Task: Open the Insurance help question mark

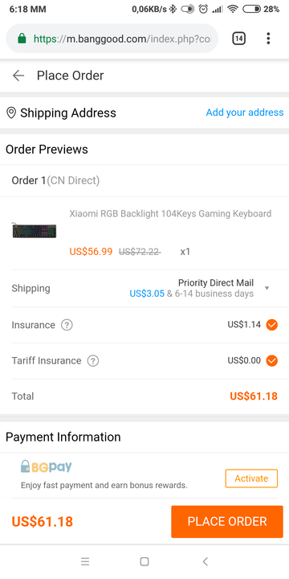Action: 67,326
